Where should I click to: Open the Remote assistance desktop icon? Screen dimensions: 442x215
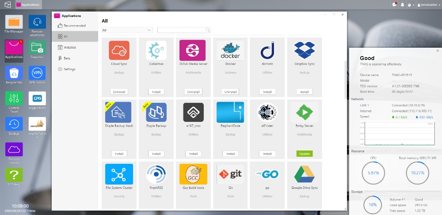click(x=37, y=22)
